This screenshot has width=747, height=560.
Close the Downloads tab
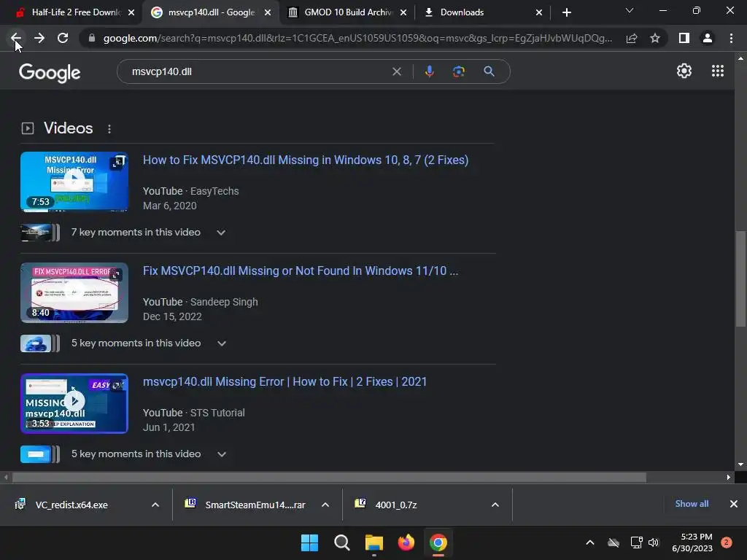point(539,12)
